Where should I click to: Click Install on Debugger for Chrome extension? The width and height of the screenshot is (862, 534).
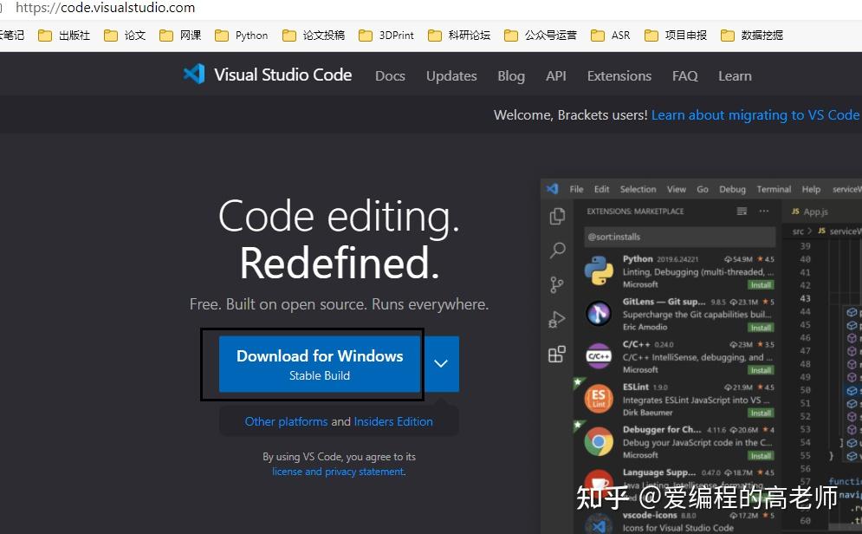coord(761,455)
